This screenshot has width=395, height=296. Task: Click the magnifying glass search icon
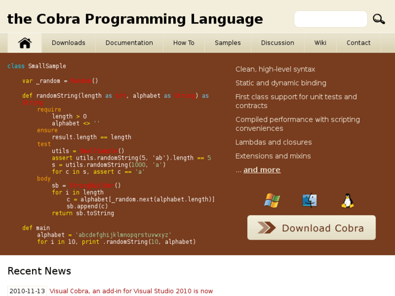[x=379, y=19]
